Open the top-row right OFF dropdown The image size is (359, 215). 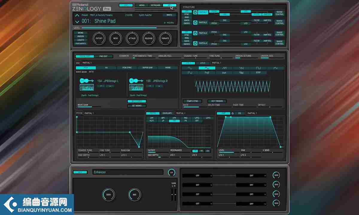coord(251,176)
